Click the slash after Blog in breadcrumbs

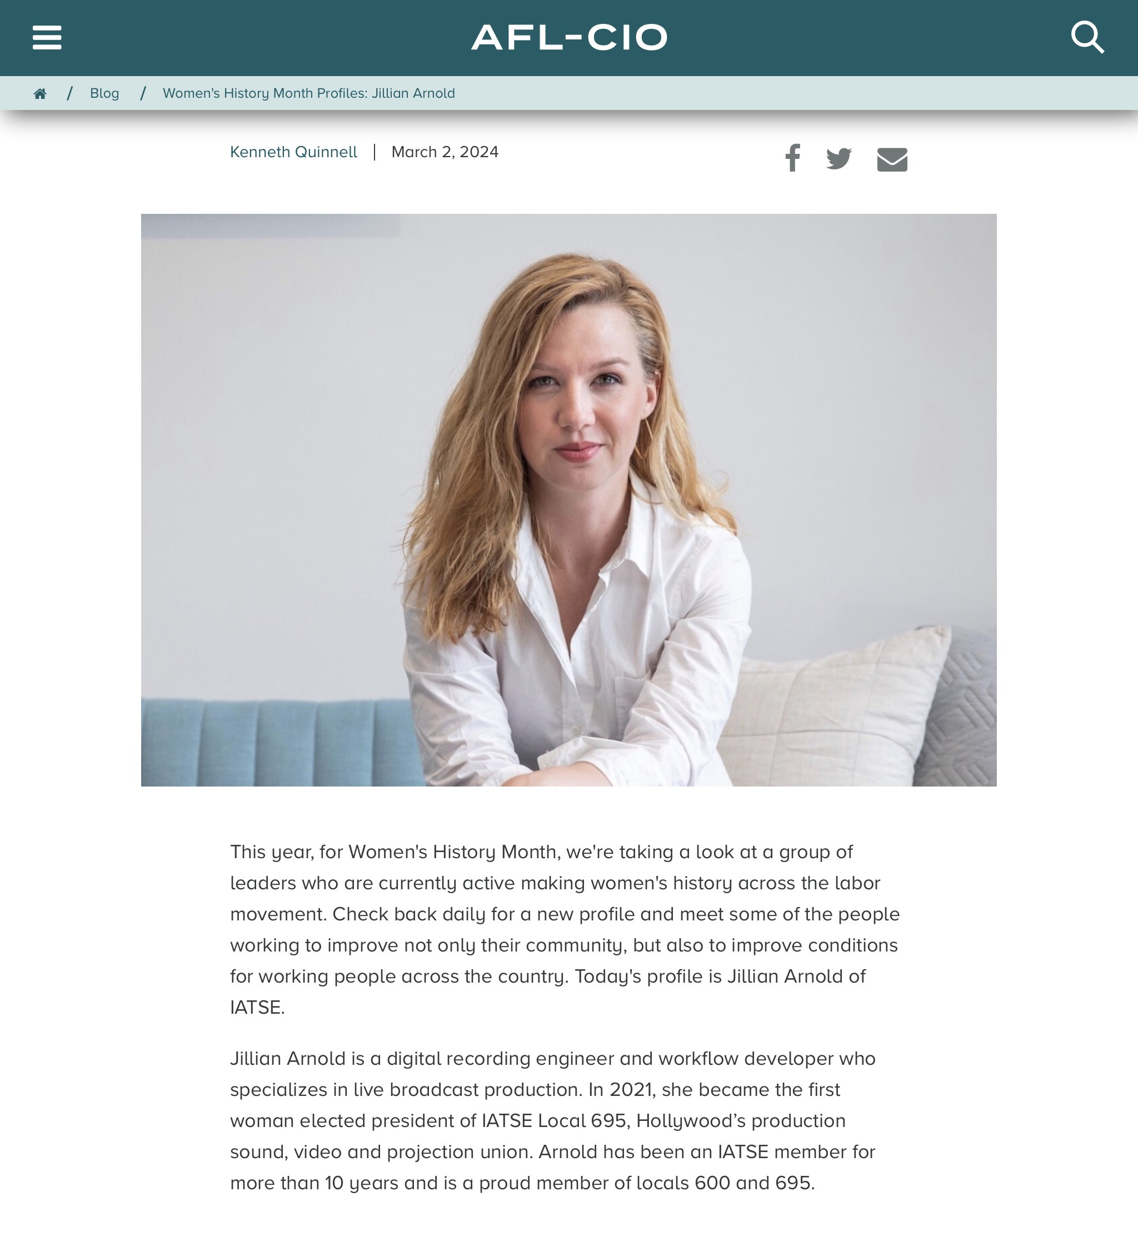pyautogui.click(x=143, y=93)
